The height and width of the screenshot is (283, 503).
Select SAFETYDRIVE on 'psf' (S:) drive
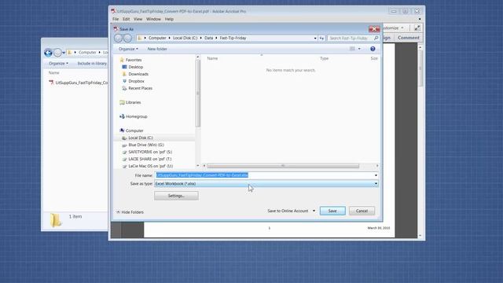150,152
